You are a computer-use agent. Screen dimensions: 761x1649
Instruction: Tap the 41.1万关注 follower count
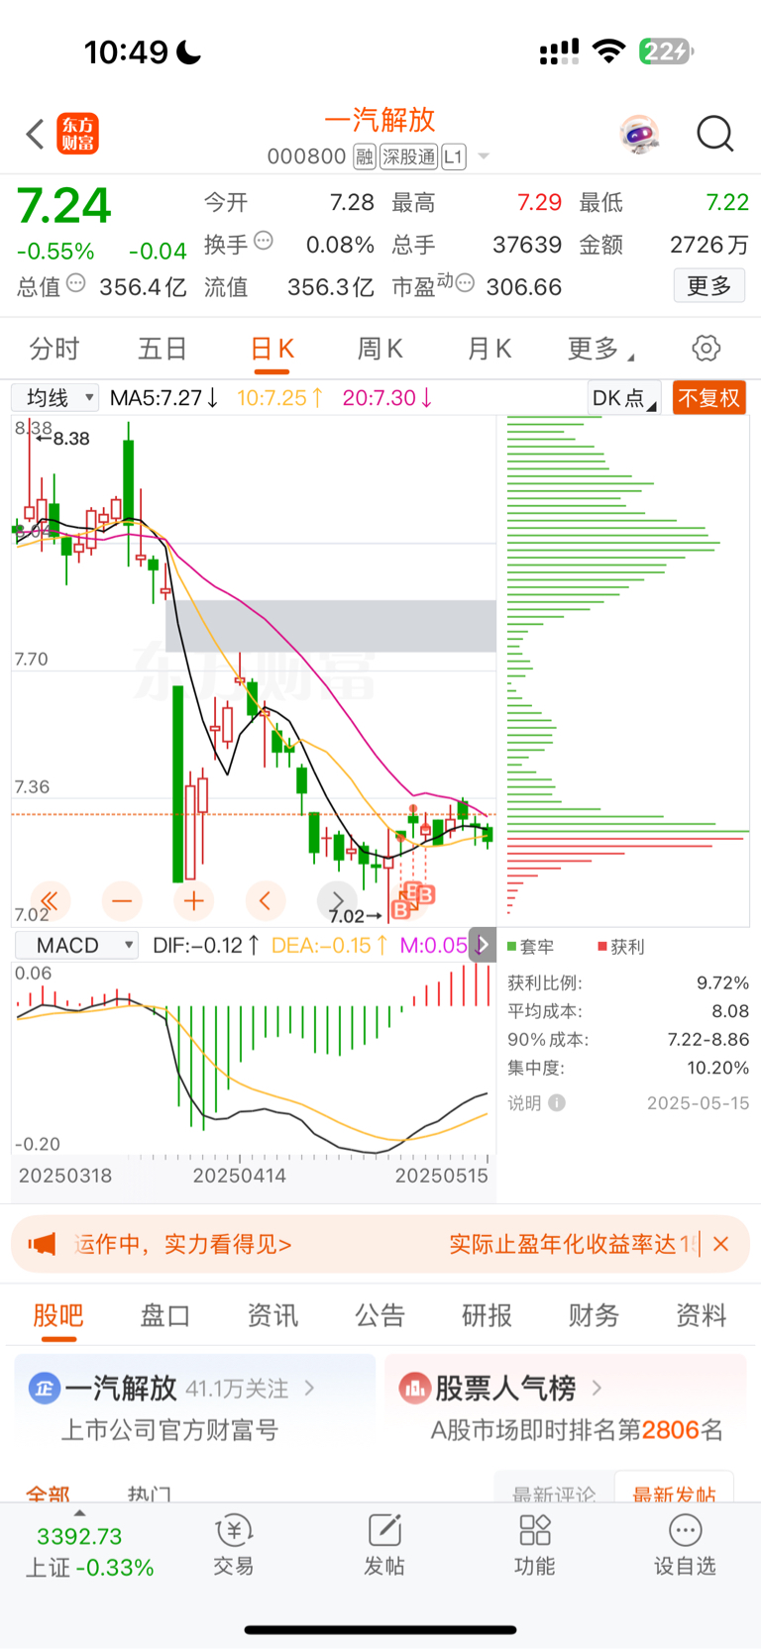[237, 1389]
